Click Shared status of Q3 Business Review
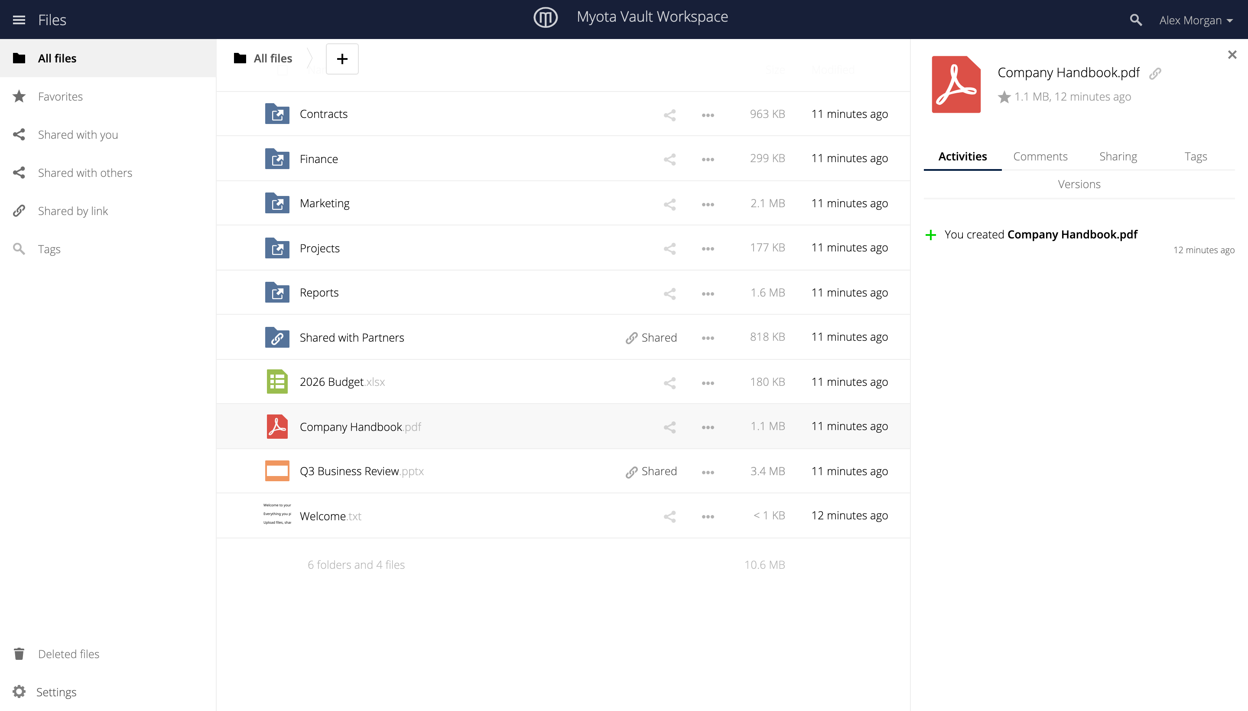Image resolution: width=1248 pixels, height=711 pixels. point(651,471)
